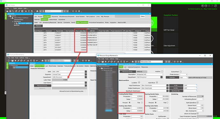Click the refresh icon in Job Tracker toolbar
Image resolution: width=220 pixels, height=119 pixels.
[x=16, y=11]
